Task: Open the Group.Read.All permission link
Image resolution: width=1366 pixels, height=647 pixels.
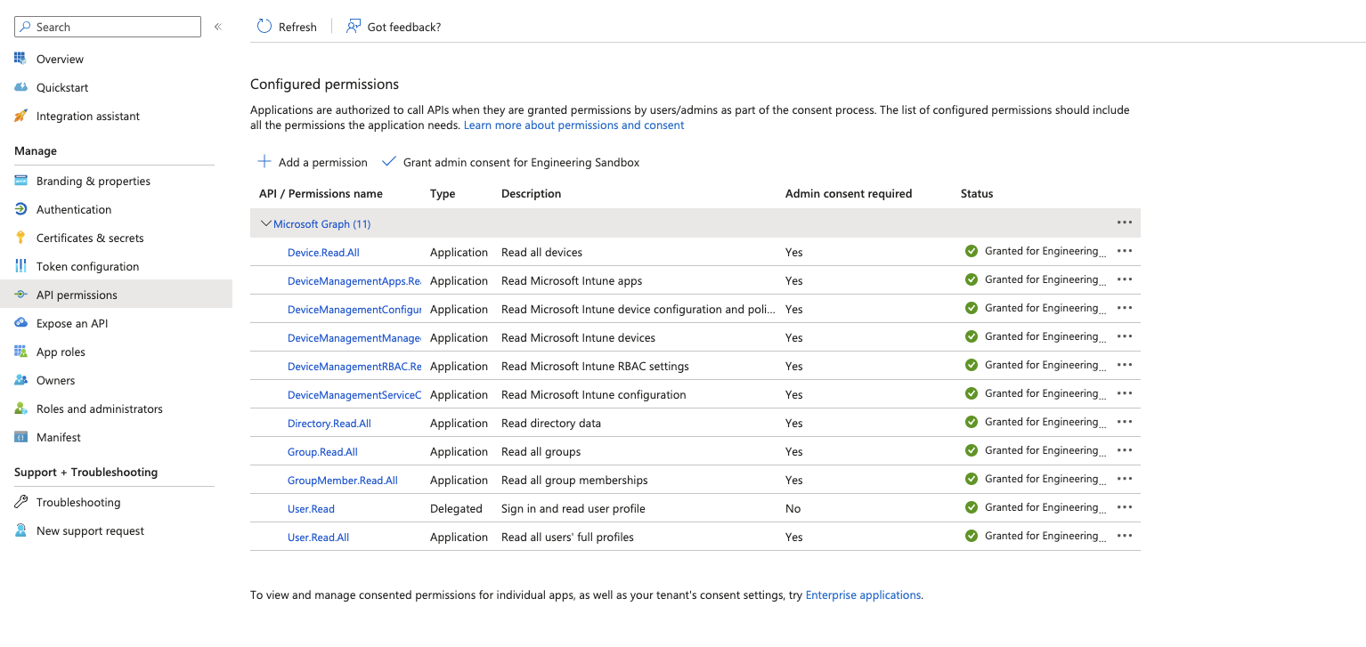Action: coord(322,452)
